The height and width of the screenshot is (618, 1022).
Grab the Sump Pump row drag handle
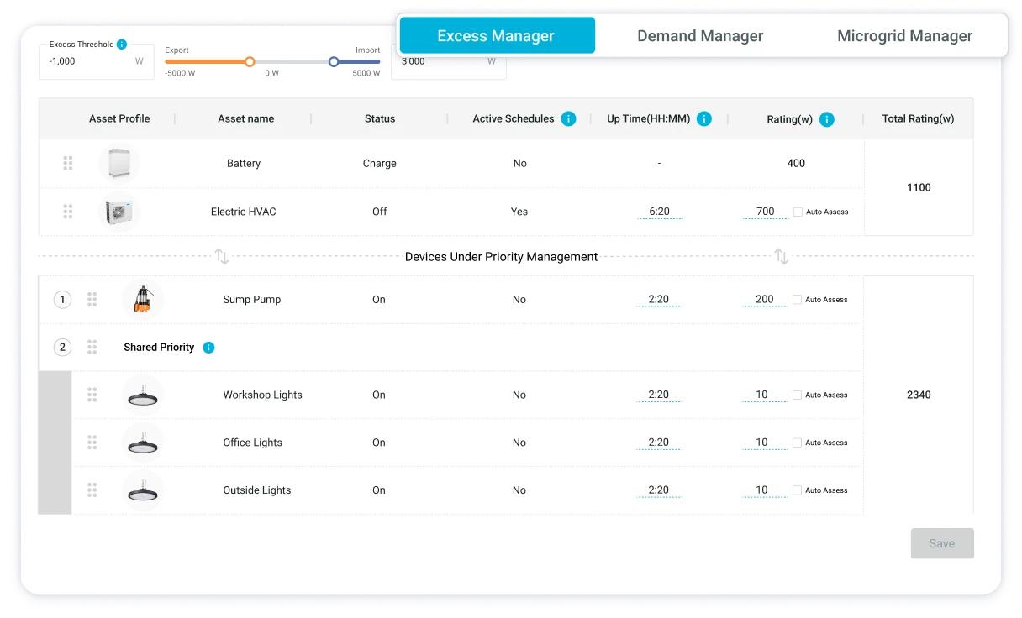coord(92,299)
